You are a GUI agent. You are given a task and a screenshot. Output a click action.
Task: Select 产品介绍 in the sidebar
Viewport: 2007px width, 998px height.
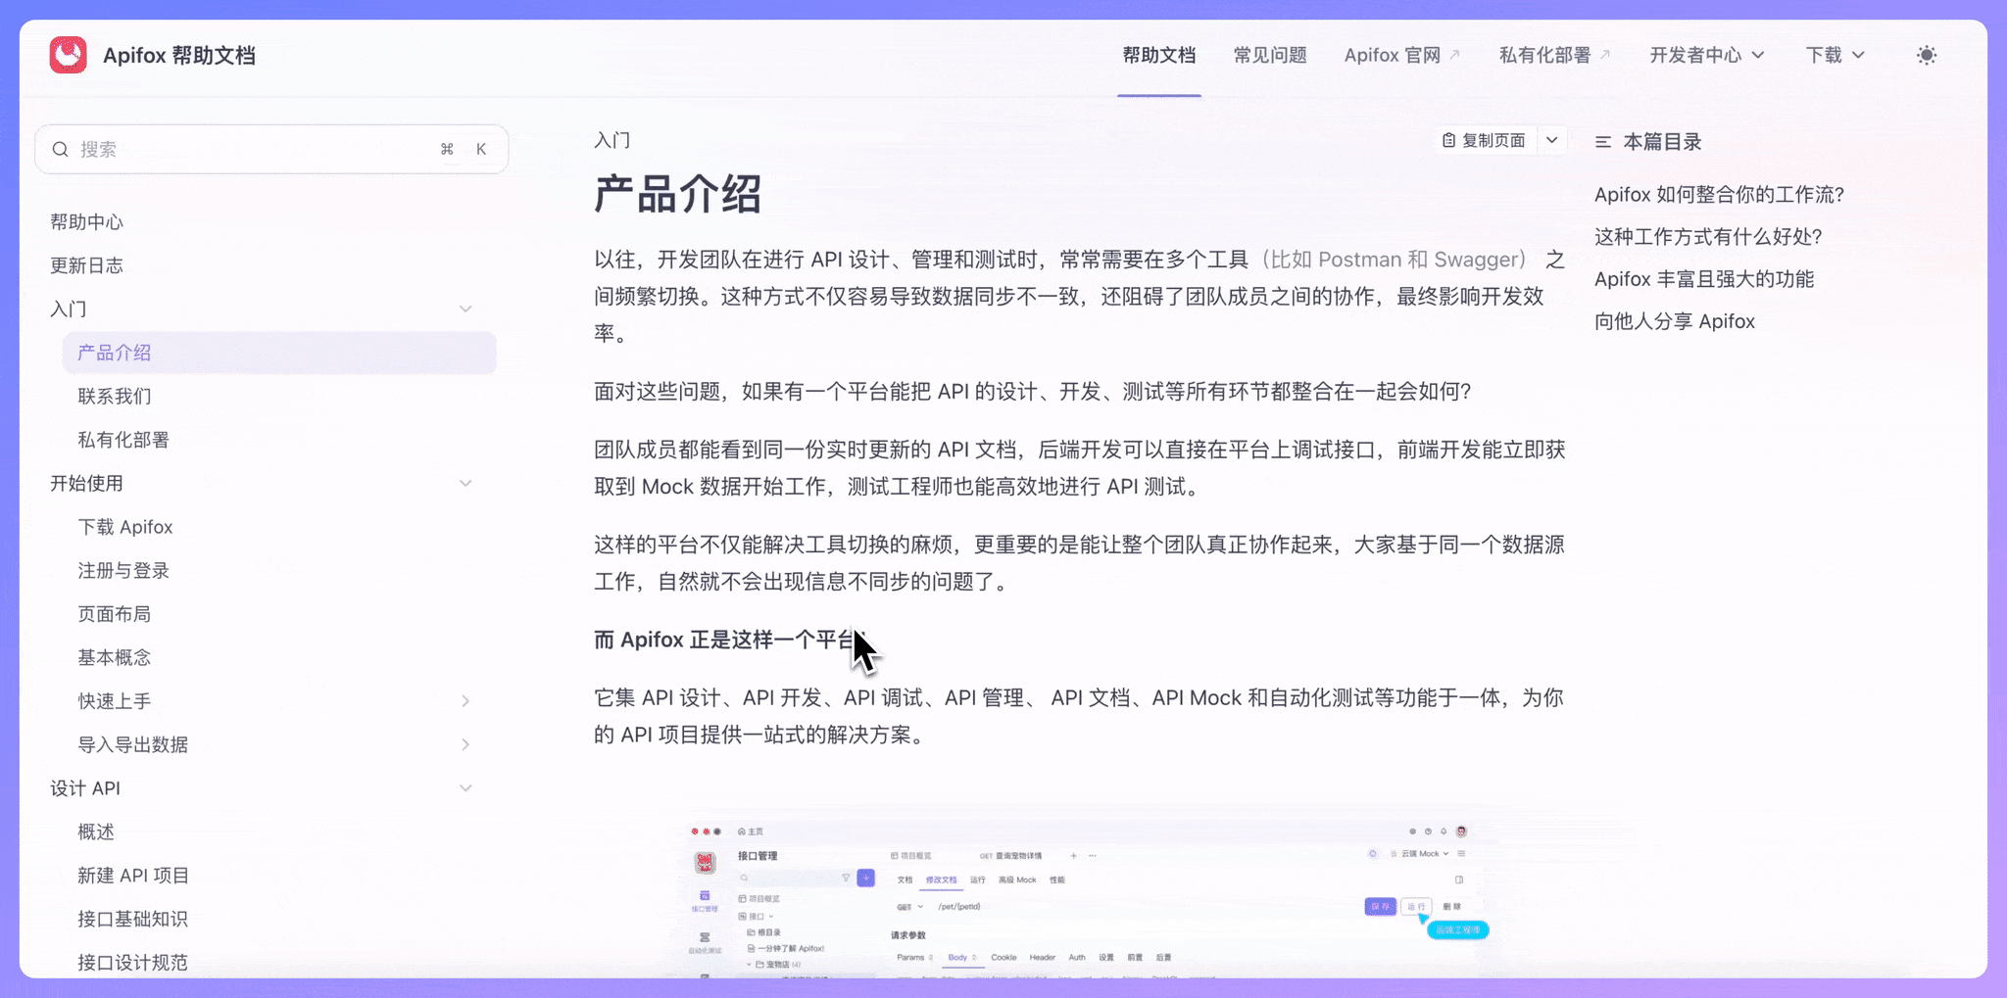click(x=113, y=352)
